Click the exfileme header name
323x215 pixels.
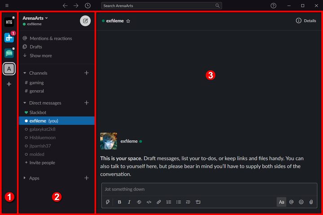(x=115, y=21)
